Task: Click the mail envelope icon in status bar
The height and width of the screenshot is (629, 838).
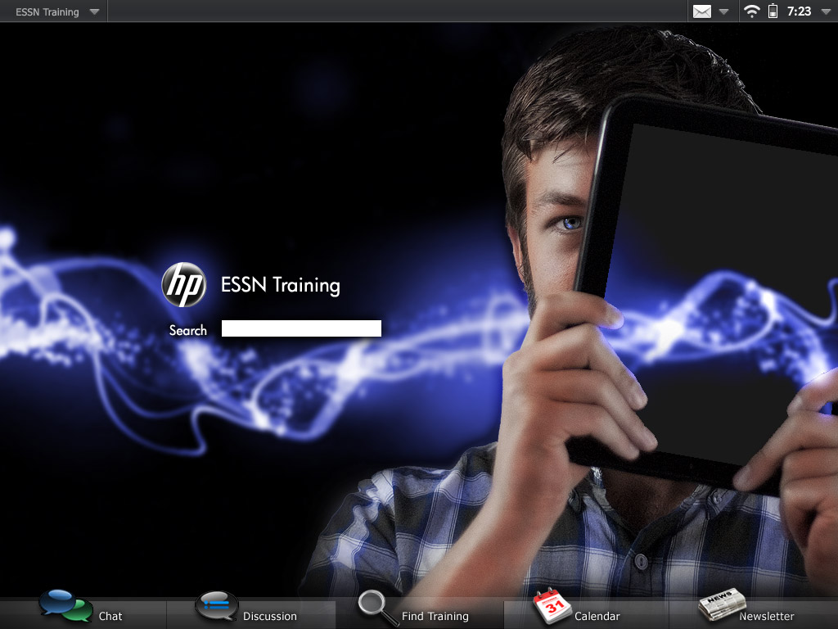Action: 702,11
